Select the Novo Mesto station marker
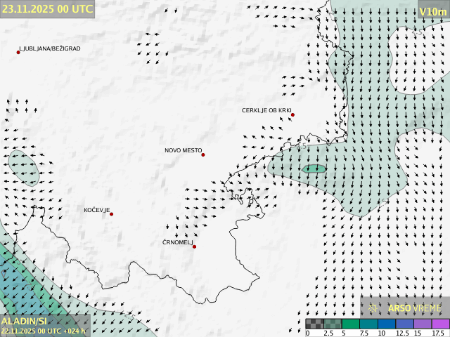The width and height of the screenshot is (450, 337). pyautogui.click(x=203, y=154)
